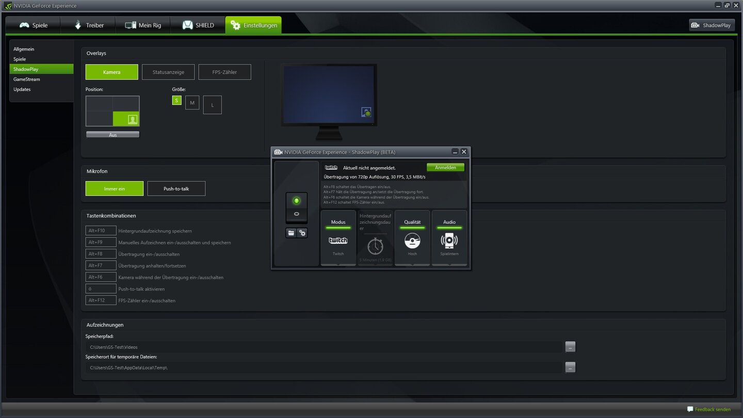Click the Alt+F8 hotkey field
Viewport: 743px width, 418px height.
pos(101,254)
